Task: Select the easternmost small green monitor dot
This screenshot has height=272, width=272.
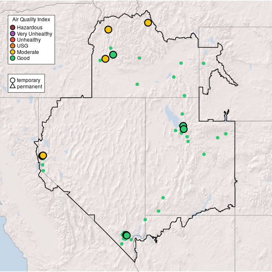Action: (x=226, y=133)
